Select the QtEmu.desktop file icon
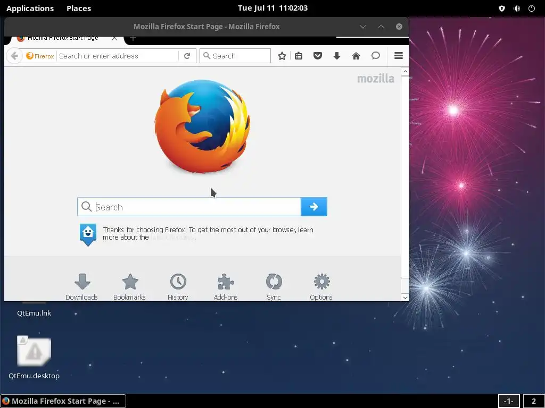This screenshot has width=545, height=408. [x=34, y=351]
